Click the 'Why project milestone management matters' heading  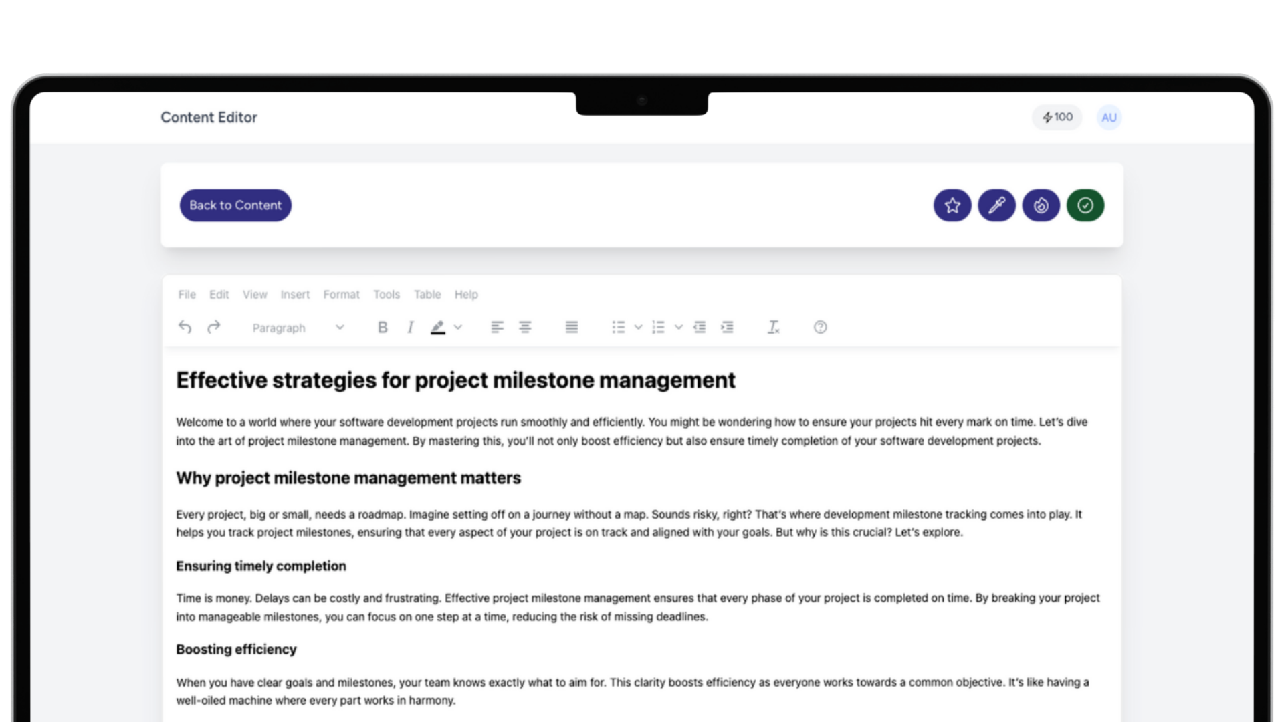(x=348, y=478)
